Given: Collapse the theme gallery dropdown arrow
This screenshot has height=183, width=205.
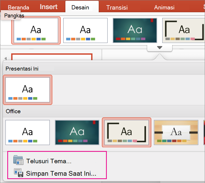Looking at the screenshot, I should point(160,48).
